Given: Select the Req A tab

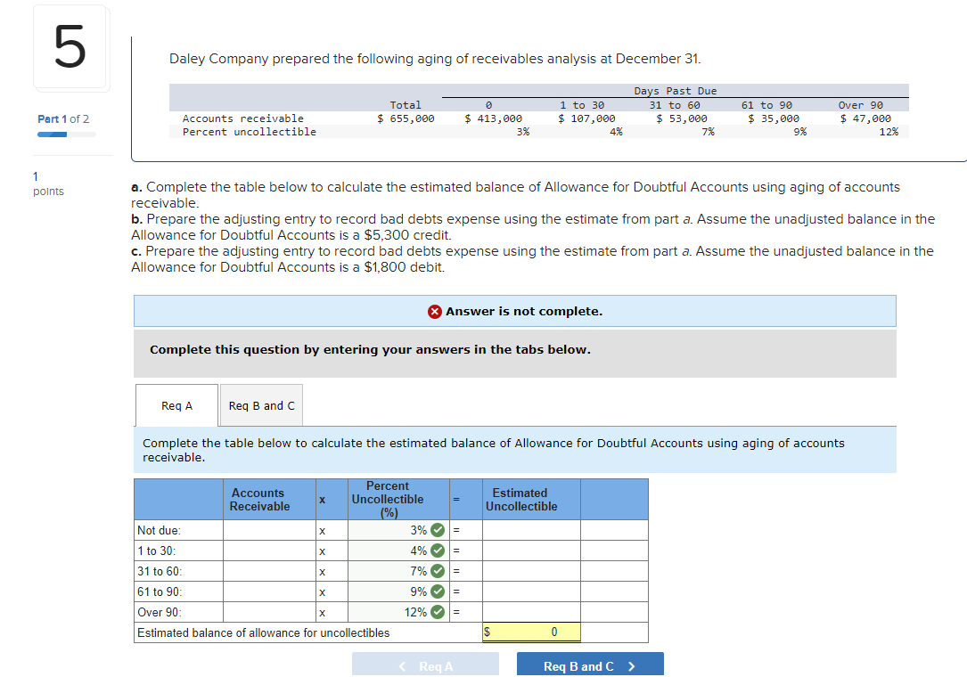Looking at the screenshot, I should click(177, 405).
